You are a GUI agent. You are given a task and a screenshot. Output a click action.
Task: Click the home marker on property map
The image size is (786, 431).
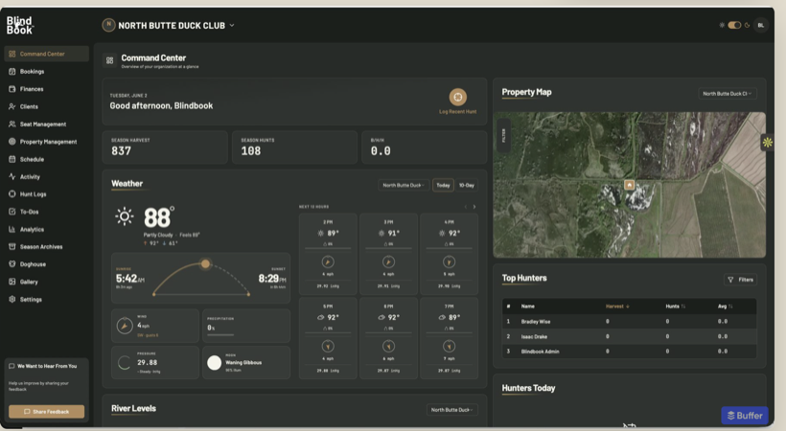pos(629,185)
